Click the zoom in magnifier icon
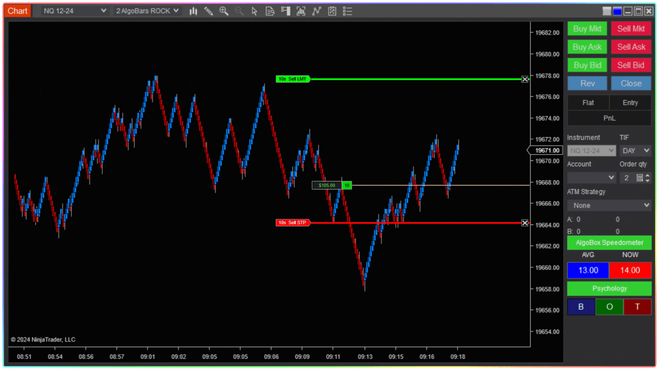 coord(224,11)
